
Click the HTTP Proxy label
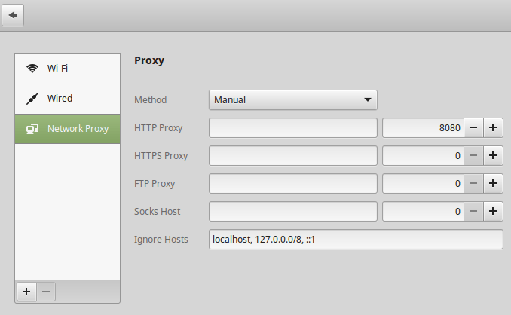point(158,128)
